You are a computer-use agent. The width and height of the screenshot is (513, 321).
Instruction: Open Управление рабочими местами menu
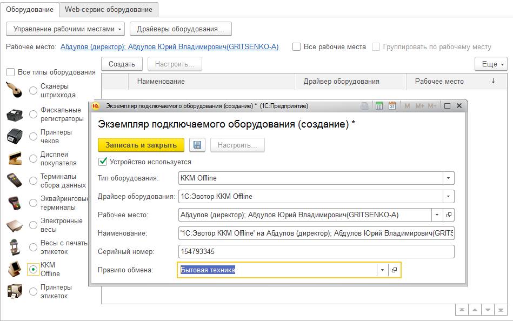click(x=65, y=29)
